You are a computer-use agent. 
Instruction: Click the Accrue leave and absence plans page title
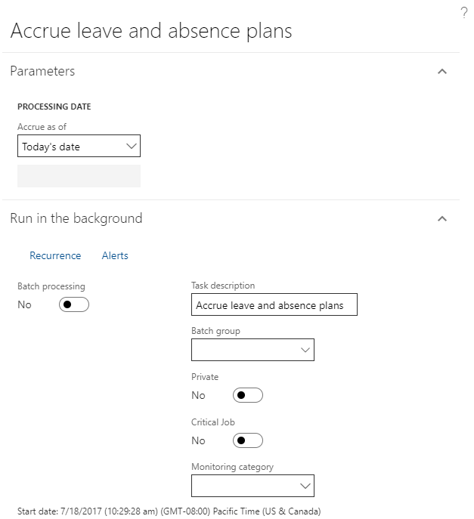(x=151, y=31)
